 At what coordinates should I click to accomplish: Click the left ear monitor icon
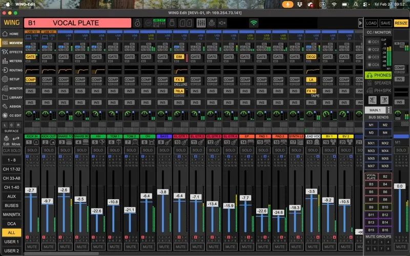tap(373, 100)
